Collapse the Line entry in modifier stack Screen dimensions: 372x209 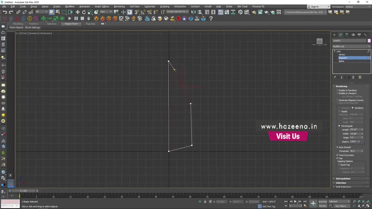coord(335,51)
